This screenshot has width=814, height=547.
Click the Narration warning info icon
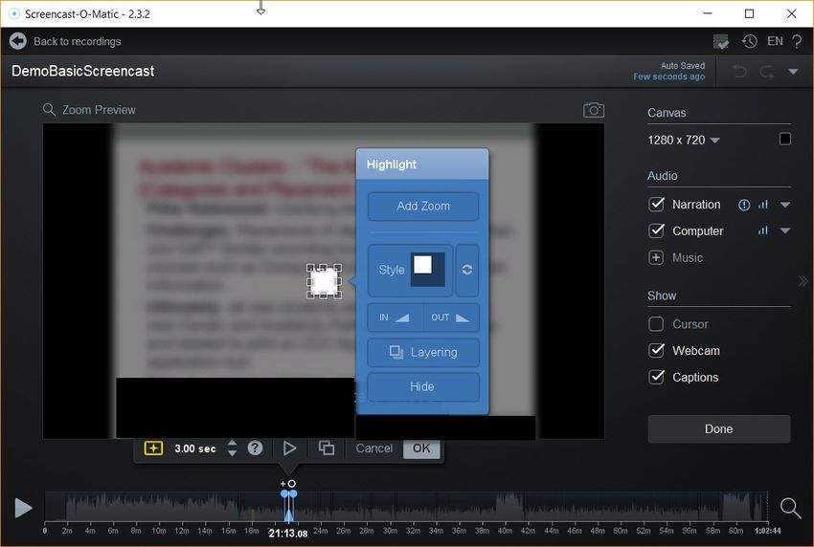pyautogui.click(x=744, y=205)
